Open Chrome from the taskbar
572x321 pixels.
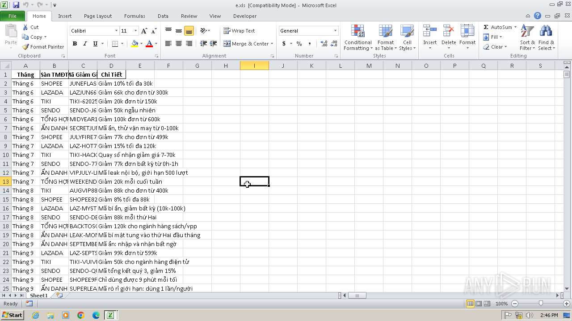coord(81,315)
